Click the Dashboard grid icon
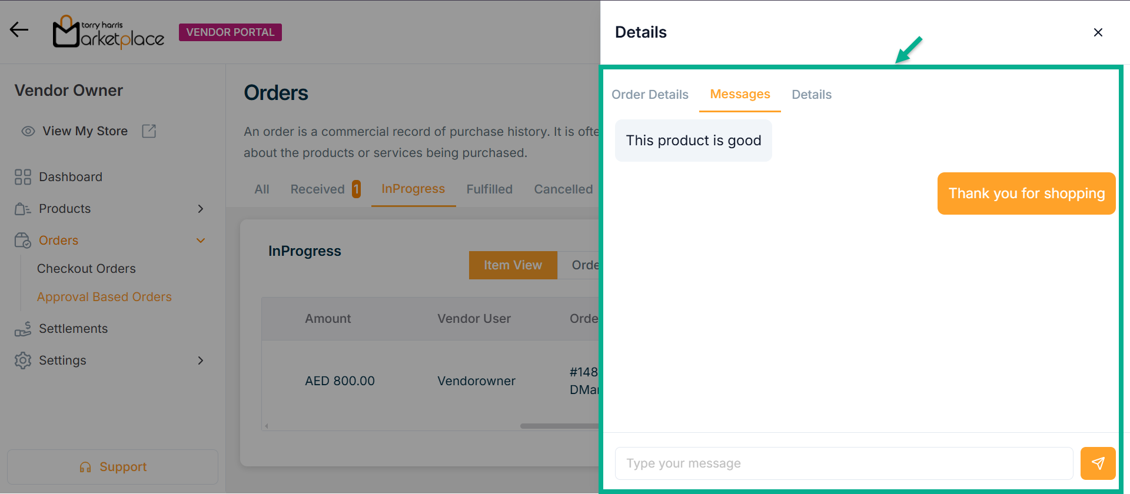This screenshot has height=494, width=1130. (x=23, y=177)
